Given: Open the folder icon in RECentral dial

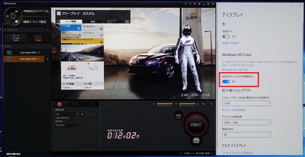Looking at the screenshot, I should point(17,11).
